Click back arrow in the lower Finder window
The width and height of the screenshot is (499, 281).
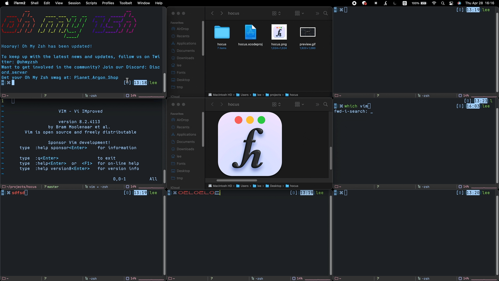point(212,104)
